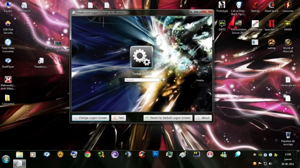Open RealPlayer desktop shortcut

tap(8, 63)
